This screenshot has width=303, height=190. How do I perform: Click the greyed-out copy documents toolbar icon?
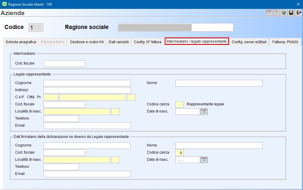(x=276, y=13)
